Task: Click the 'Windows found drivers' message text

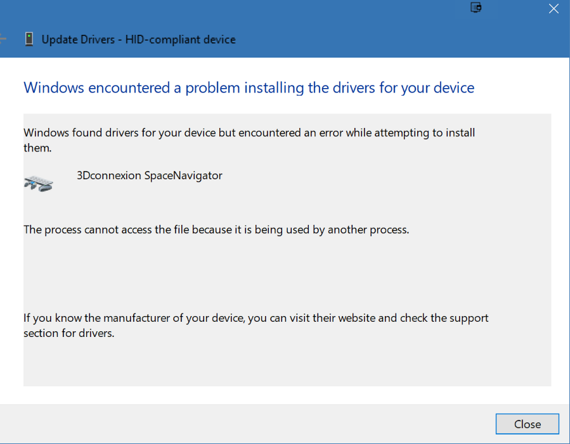Action: click(x=249, y=140)
